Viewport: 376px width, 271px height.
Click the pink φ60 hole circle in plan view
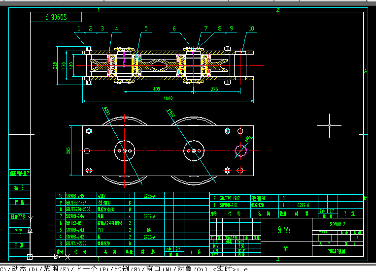tap(241, 151)
